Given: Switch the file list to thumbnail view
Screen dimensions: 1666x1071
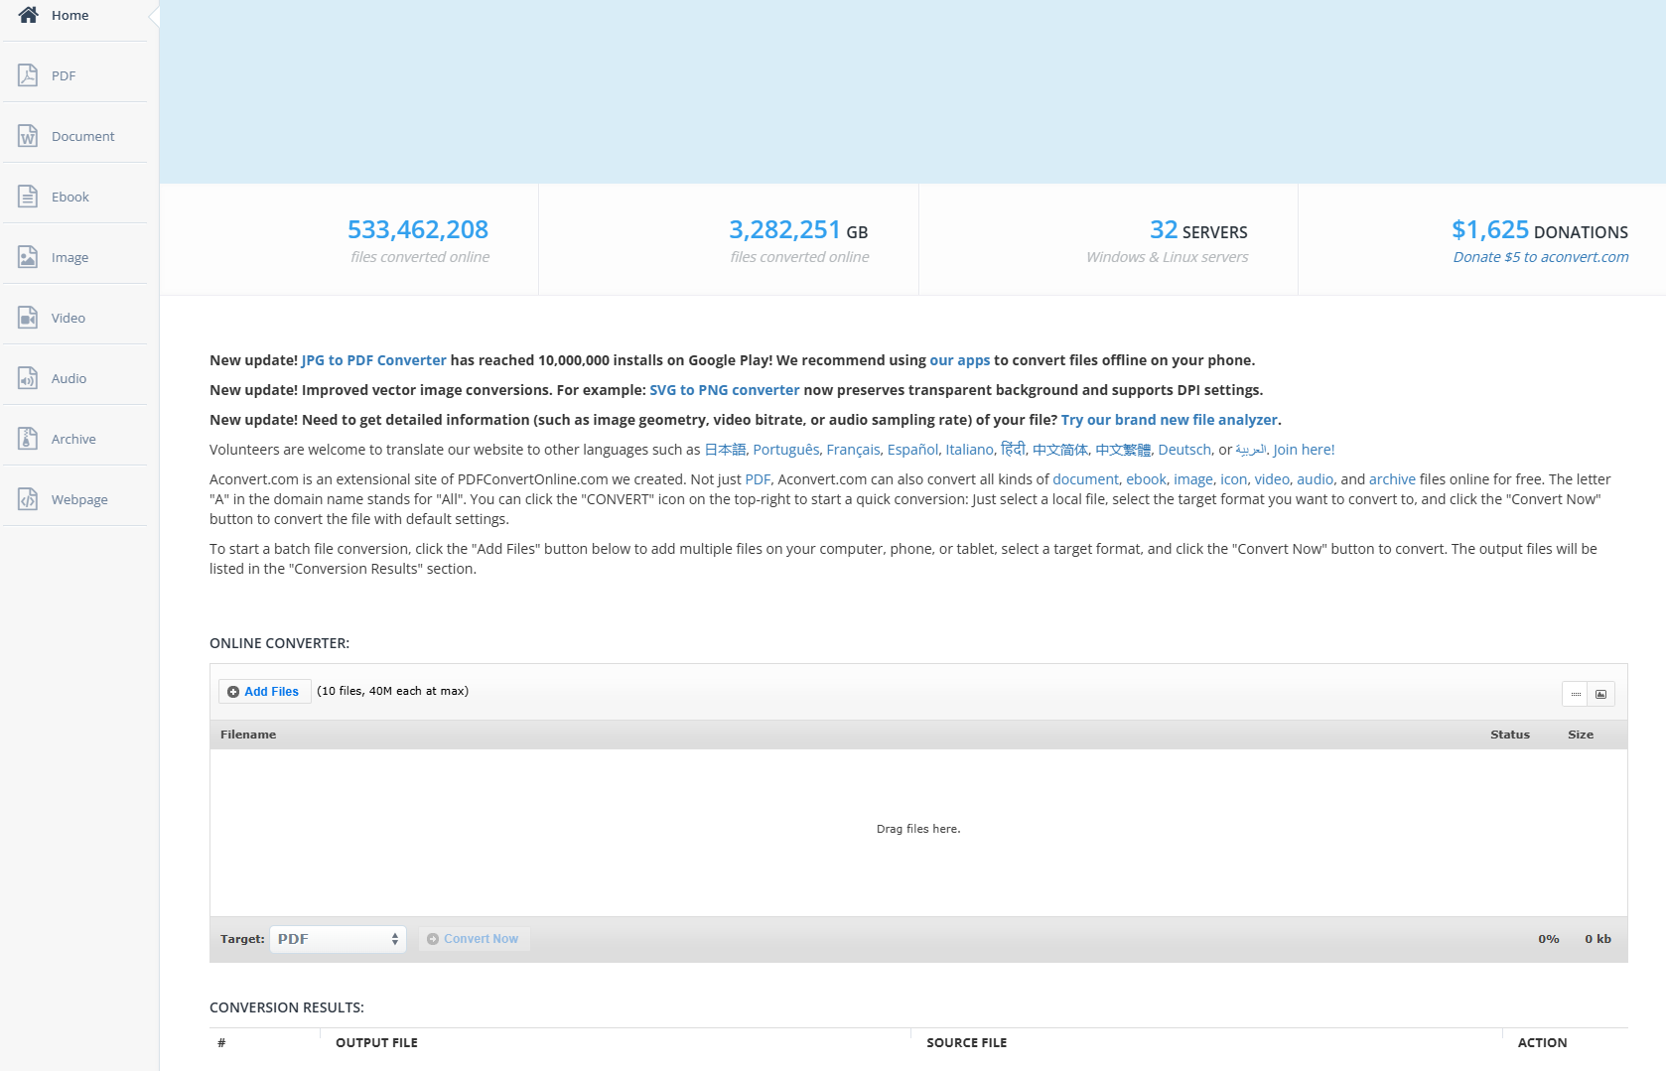Looking at the screenshot, I should (1601, 694).
